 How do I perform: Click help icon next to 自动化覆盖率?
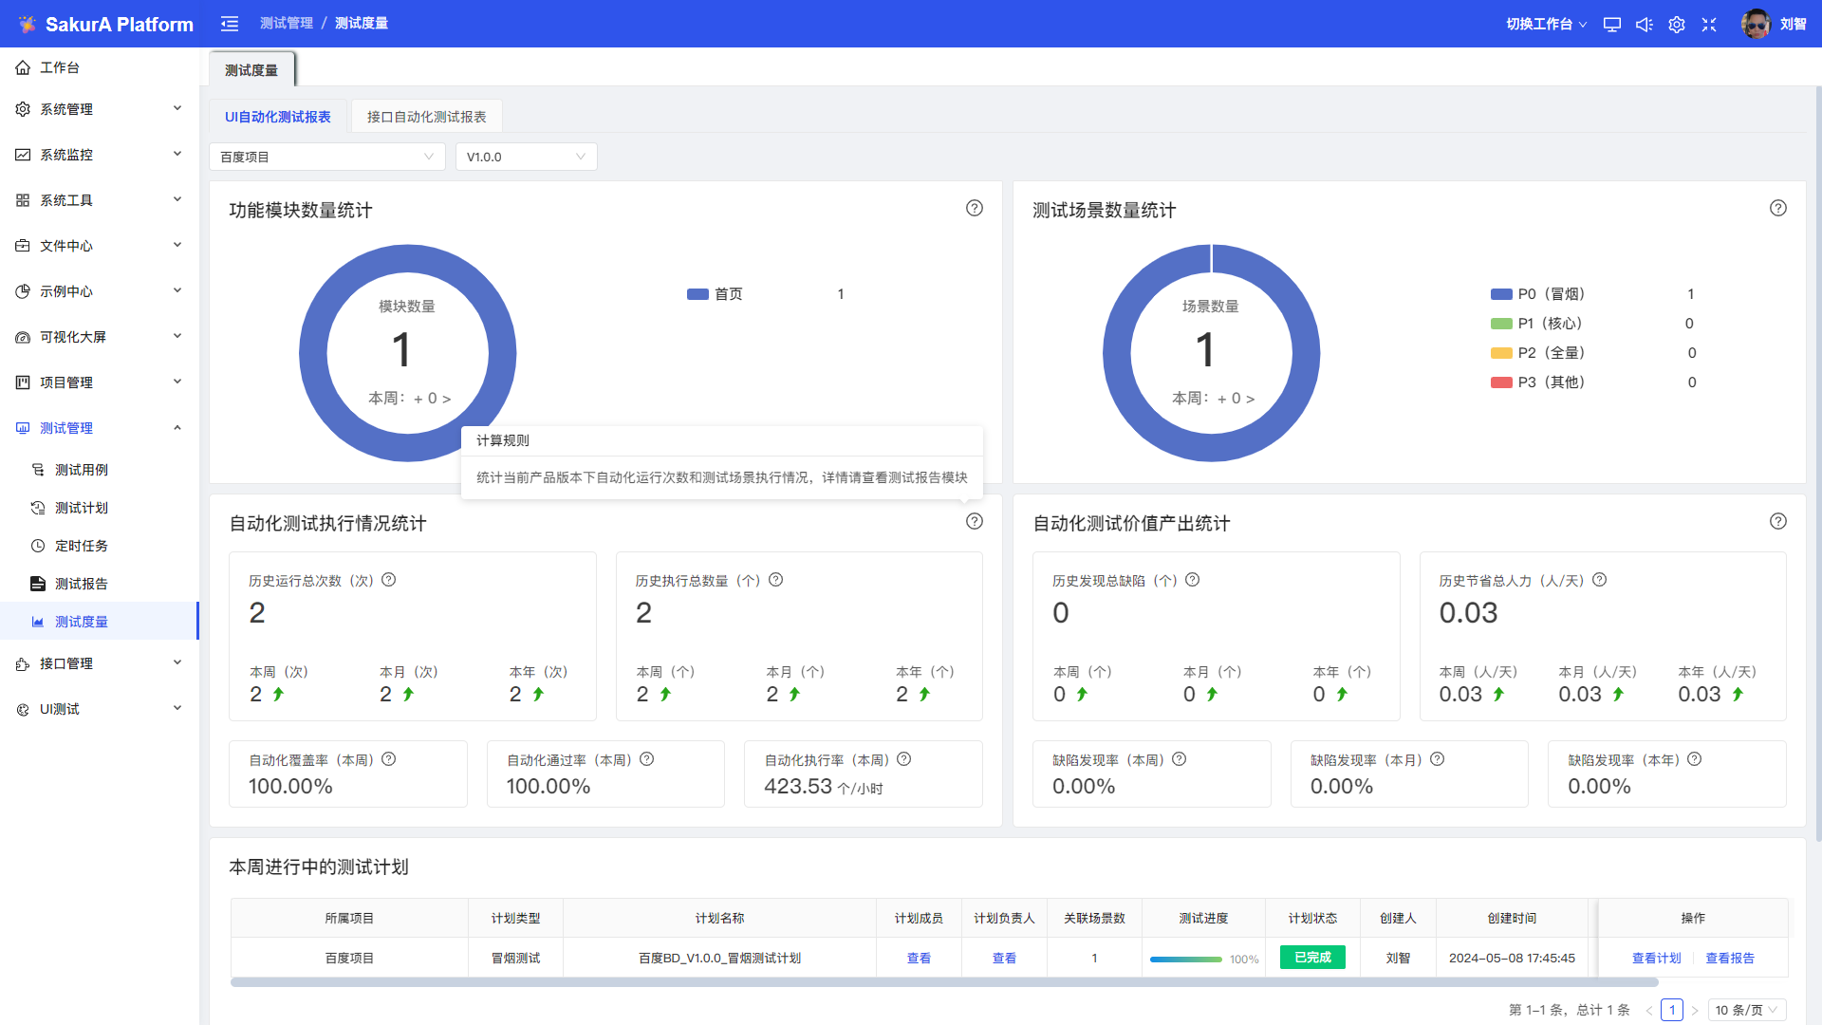click(389, 759)
